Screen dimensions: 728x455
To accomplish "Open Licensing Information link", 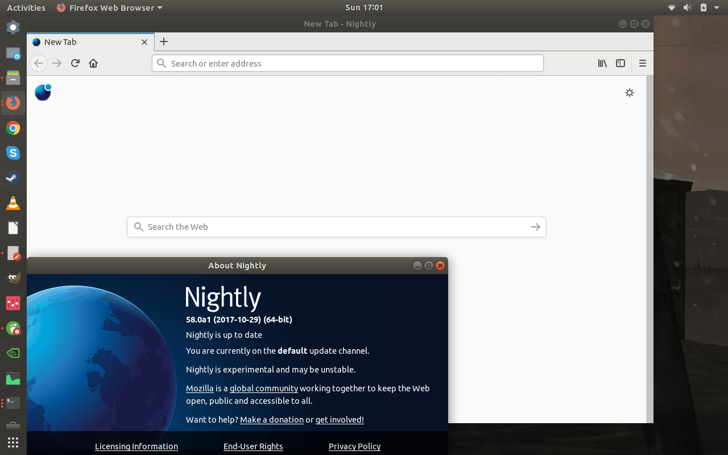I will (136, 446).
